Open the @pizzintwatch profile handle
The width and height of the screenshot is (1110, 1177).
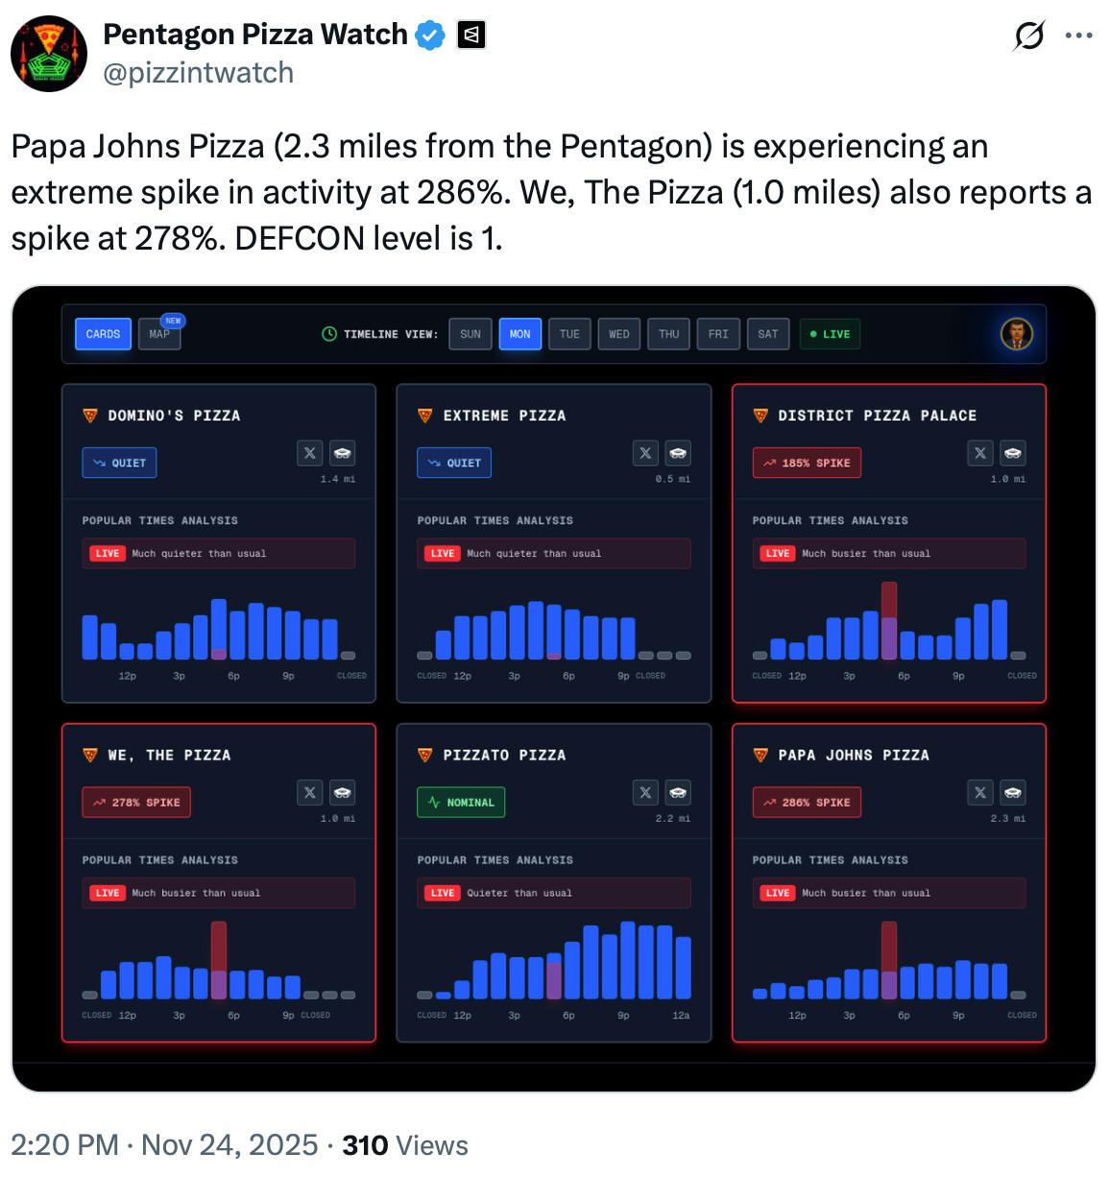(198, 73)
